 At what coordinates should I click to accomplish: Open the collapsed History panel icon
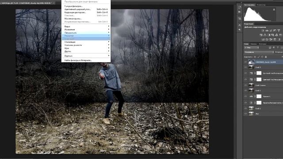[x=240, y=7]
